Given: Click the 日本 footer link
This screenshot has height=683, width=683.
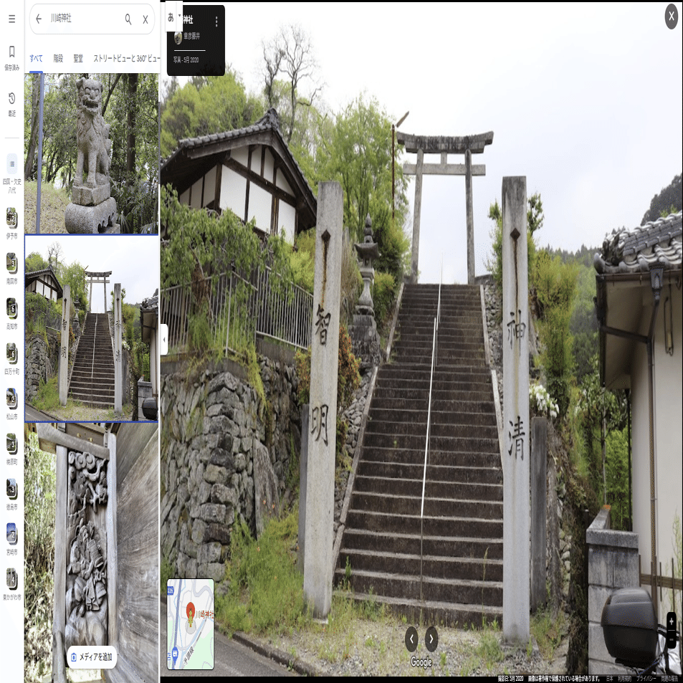Looking at the screenshot, I should tap(609, 678).
